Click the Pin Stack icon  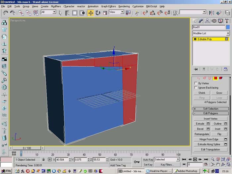pos(196,69)
